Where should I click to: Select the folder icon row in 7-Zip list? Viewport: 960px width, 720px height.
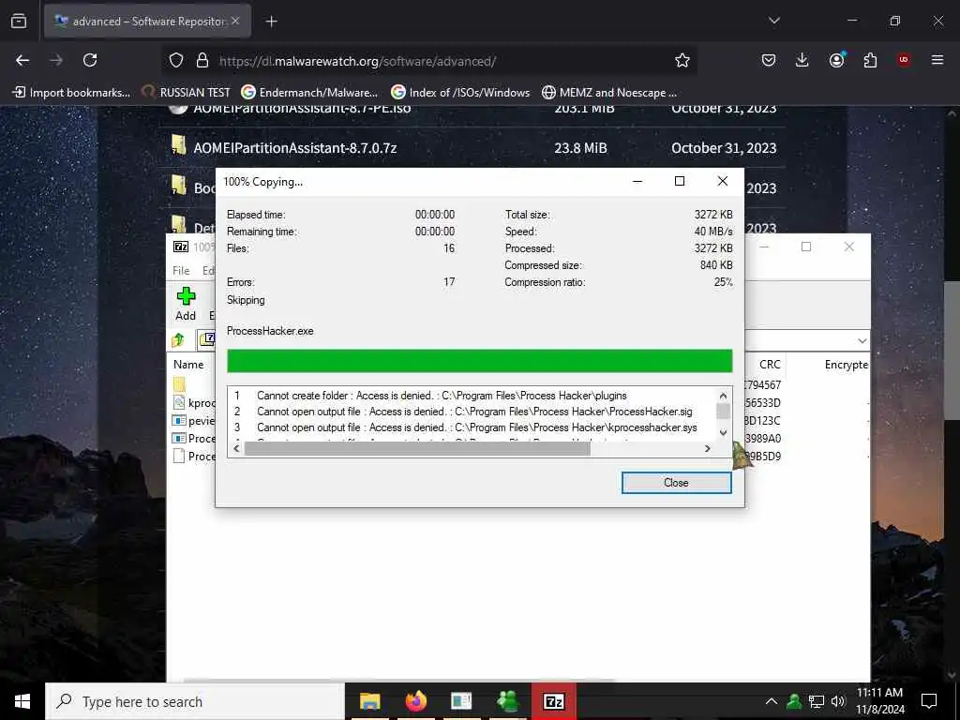(x=179, y=384)
